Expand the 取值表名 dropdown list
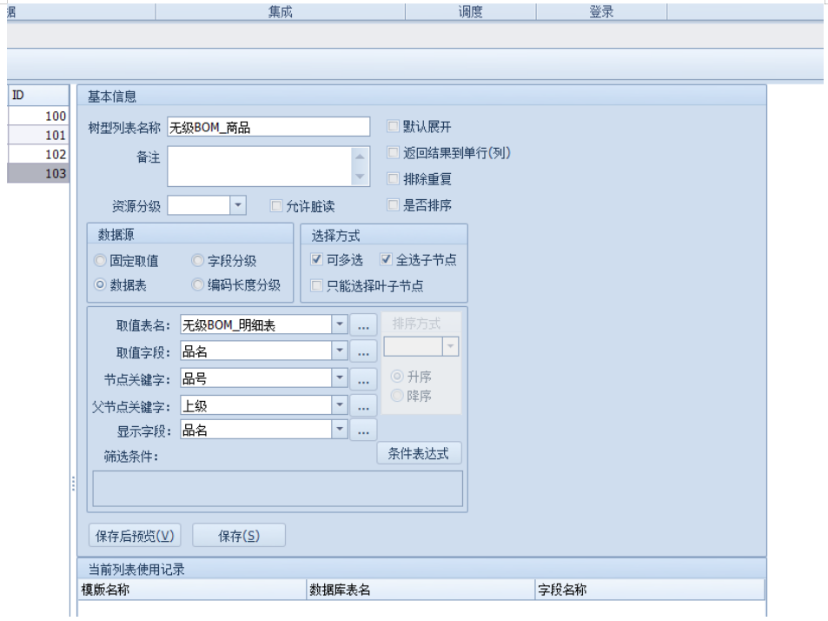828x621 pixels. [339, 325]
